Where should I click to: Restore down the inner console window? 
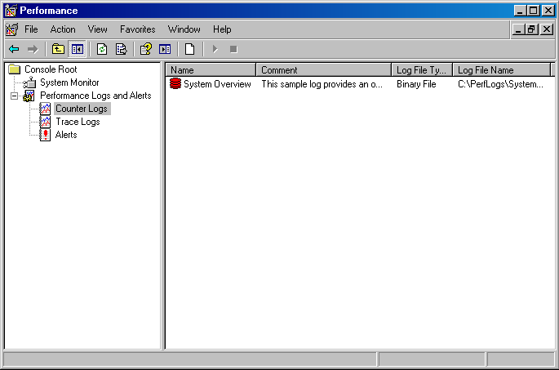pos(531,29)
